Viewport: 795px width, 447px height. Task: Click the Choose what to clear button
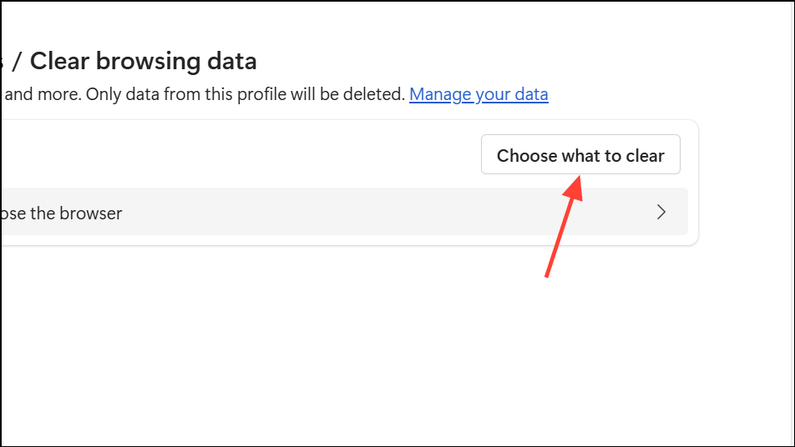pos(580,155)
